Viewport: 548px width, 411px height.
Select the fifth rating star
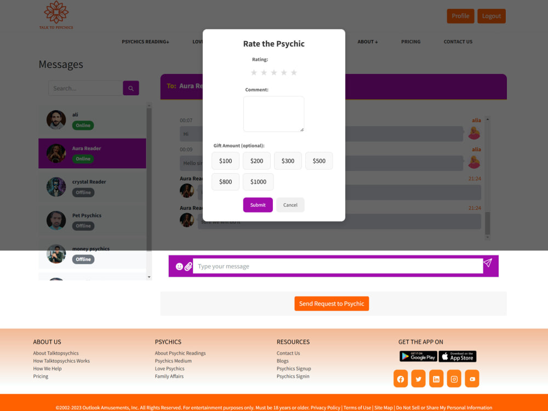coord(294,72)
